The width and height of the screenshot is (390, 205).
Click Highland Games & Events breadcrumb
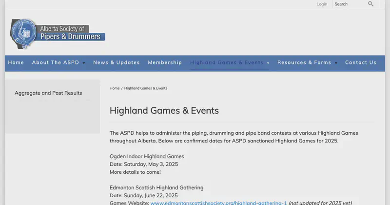[145, 88]
